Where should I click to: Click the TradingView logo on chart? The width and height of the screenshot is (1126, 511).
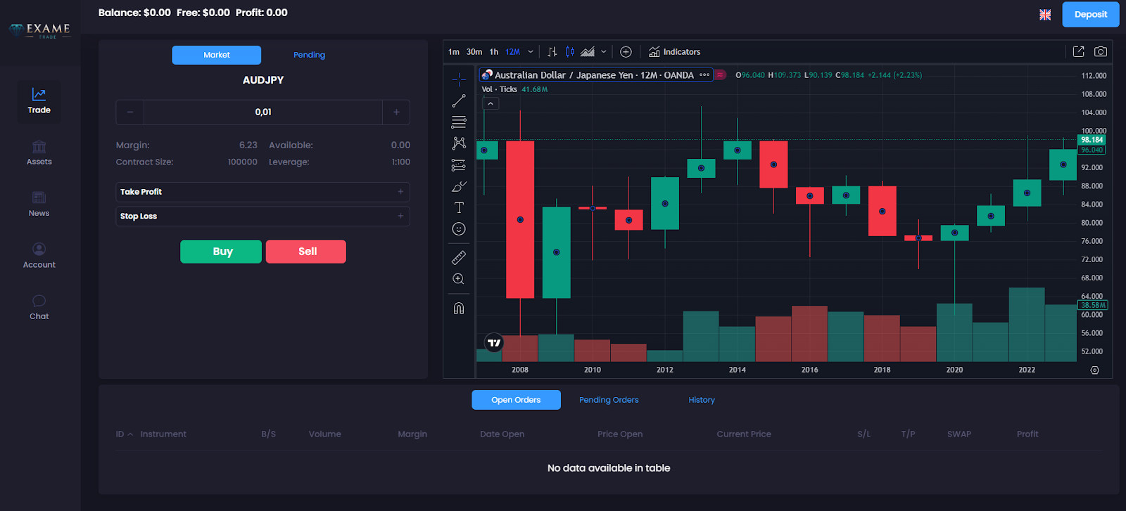(494, 343)
